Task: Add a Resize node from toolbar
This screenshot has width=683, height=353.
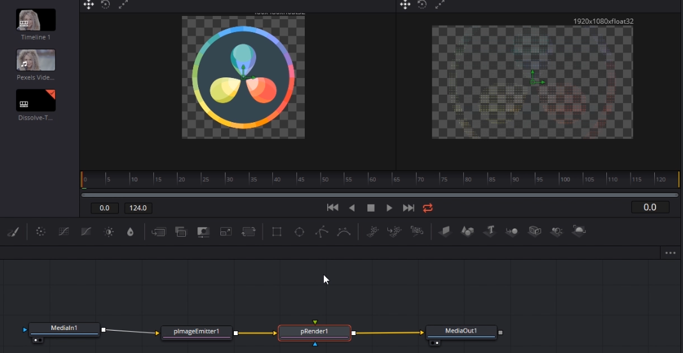Action: [226, 231]
